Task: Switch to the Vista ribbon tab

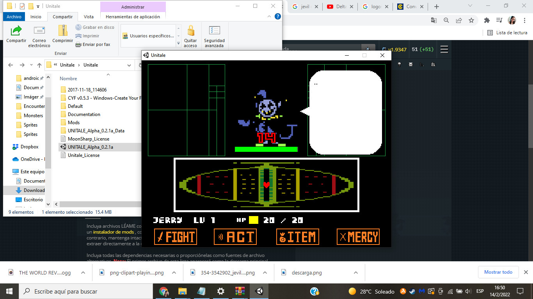Action: click(x=89, y=17)
